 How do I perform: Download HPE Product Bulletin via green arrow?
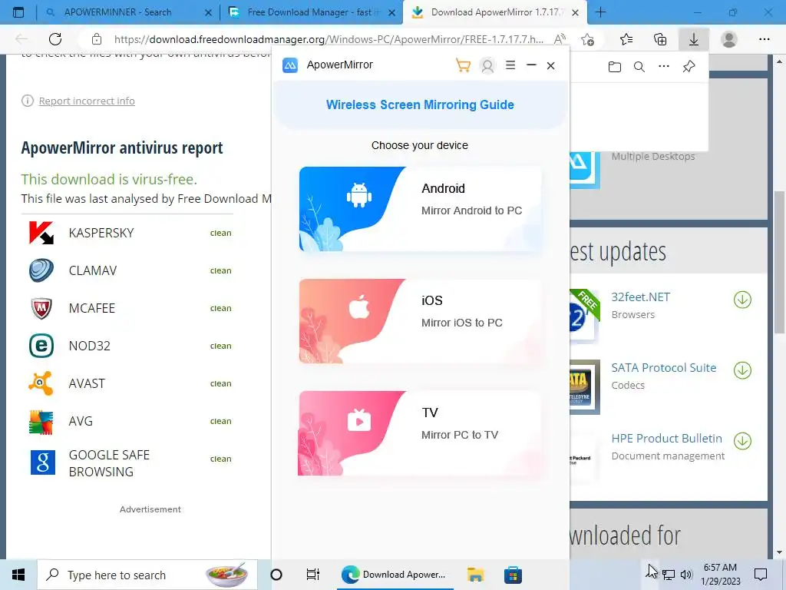742,441
